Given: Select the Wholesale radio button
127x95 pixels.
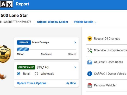Looking at the screenshot, I should tap(36, 74).
